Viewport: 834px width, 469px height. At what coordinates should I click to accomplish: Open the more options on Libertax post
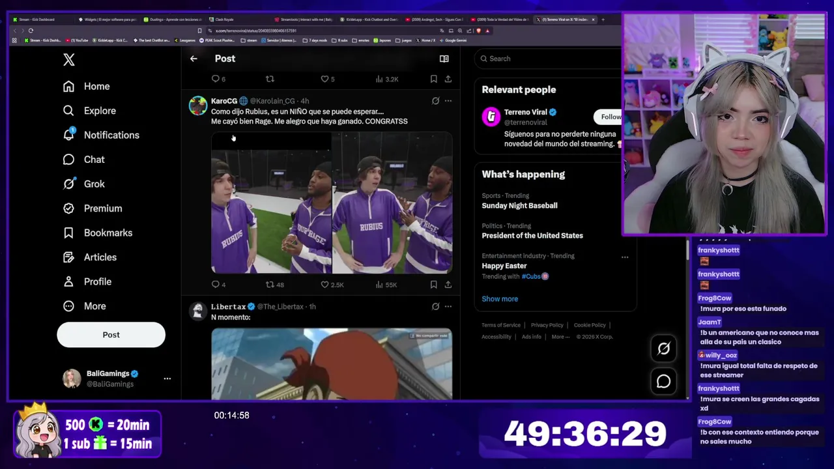coord(448,306)
